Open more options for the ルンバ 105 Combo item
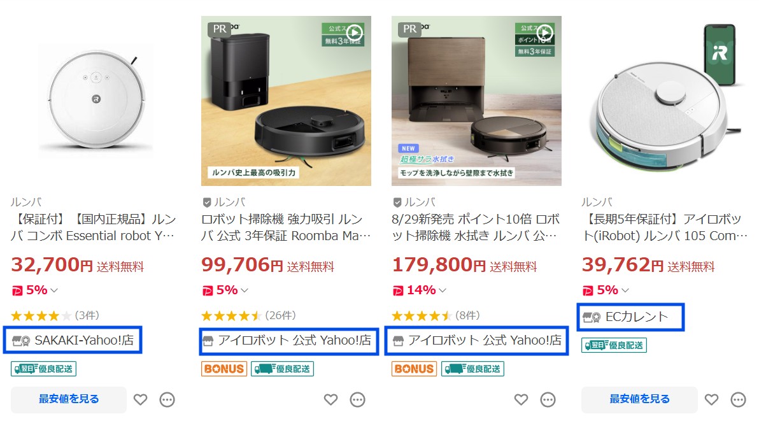 (737, 399)
